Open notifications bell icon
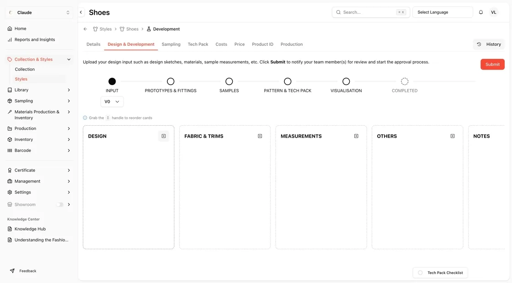This screenshot has width=512, height=283. (x=481, y=12)
